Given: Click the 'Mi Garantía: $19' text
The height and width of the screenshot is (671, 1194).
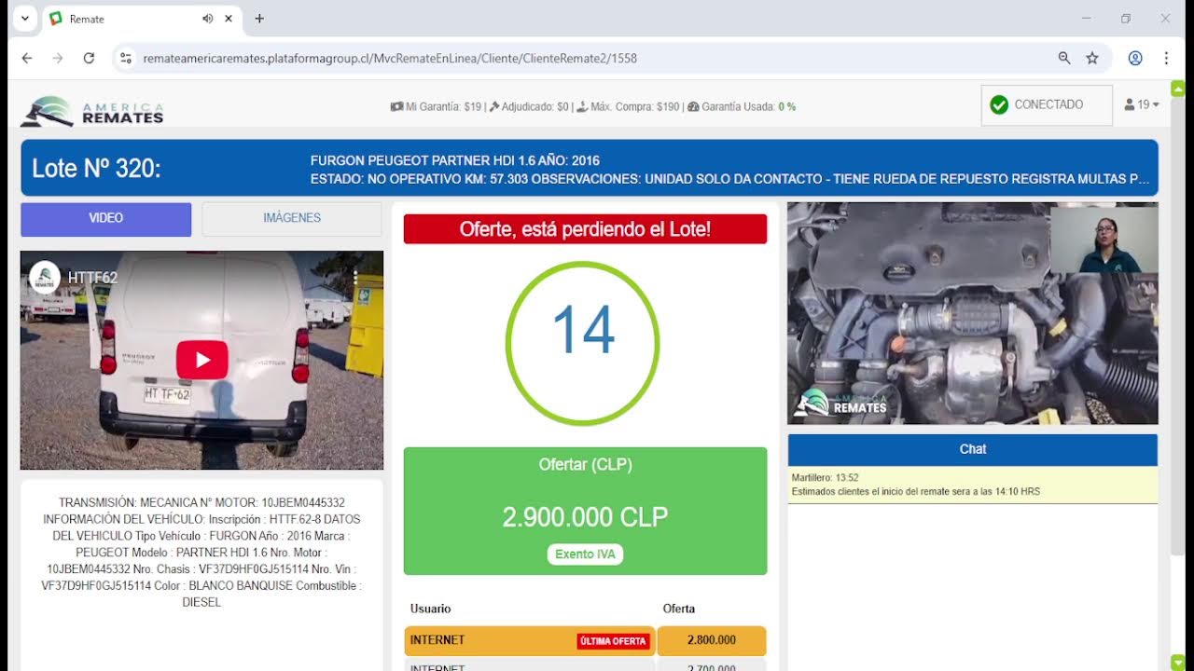Looking at the screenshot, I should [x=443, y=107].
